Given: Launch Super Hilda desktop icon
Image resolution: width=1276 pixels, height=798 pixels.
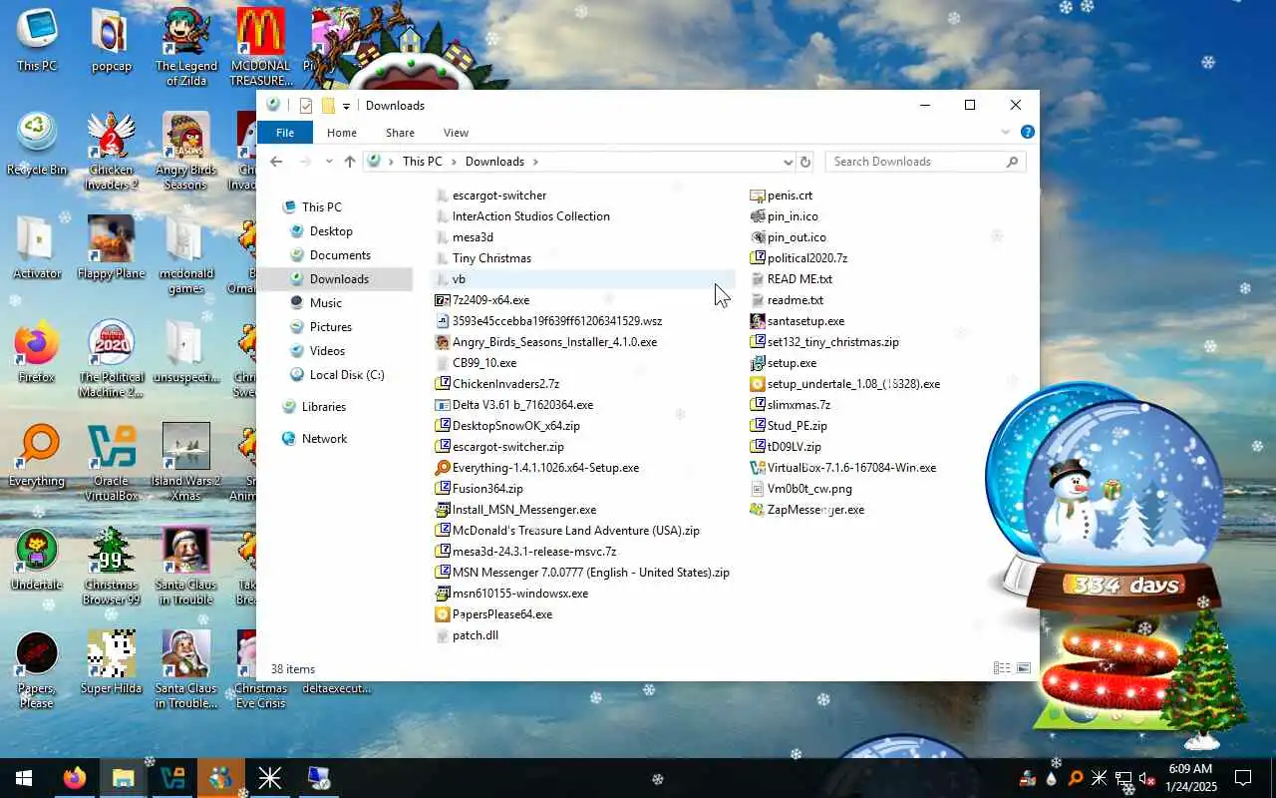Looking at the screenshot, I should click(111, 662).
